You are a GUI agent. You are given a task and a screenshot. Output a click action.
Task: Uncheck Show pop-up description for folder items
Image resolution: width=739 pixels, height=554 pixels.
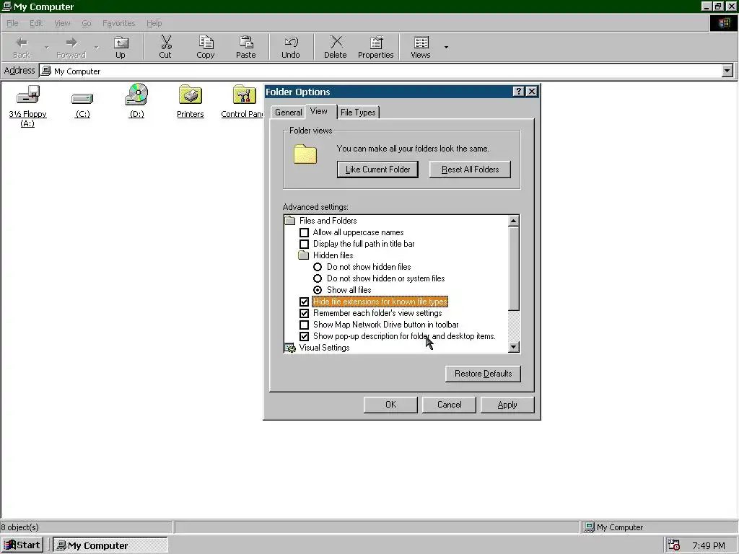click(x=305, y=336)
